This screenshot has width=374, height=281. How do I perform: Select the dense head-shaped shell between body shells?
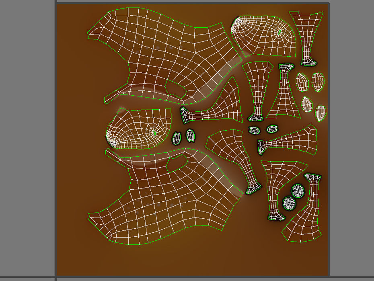click(x=139, y=129)
